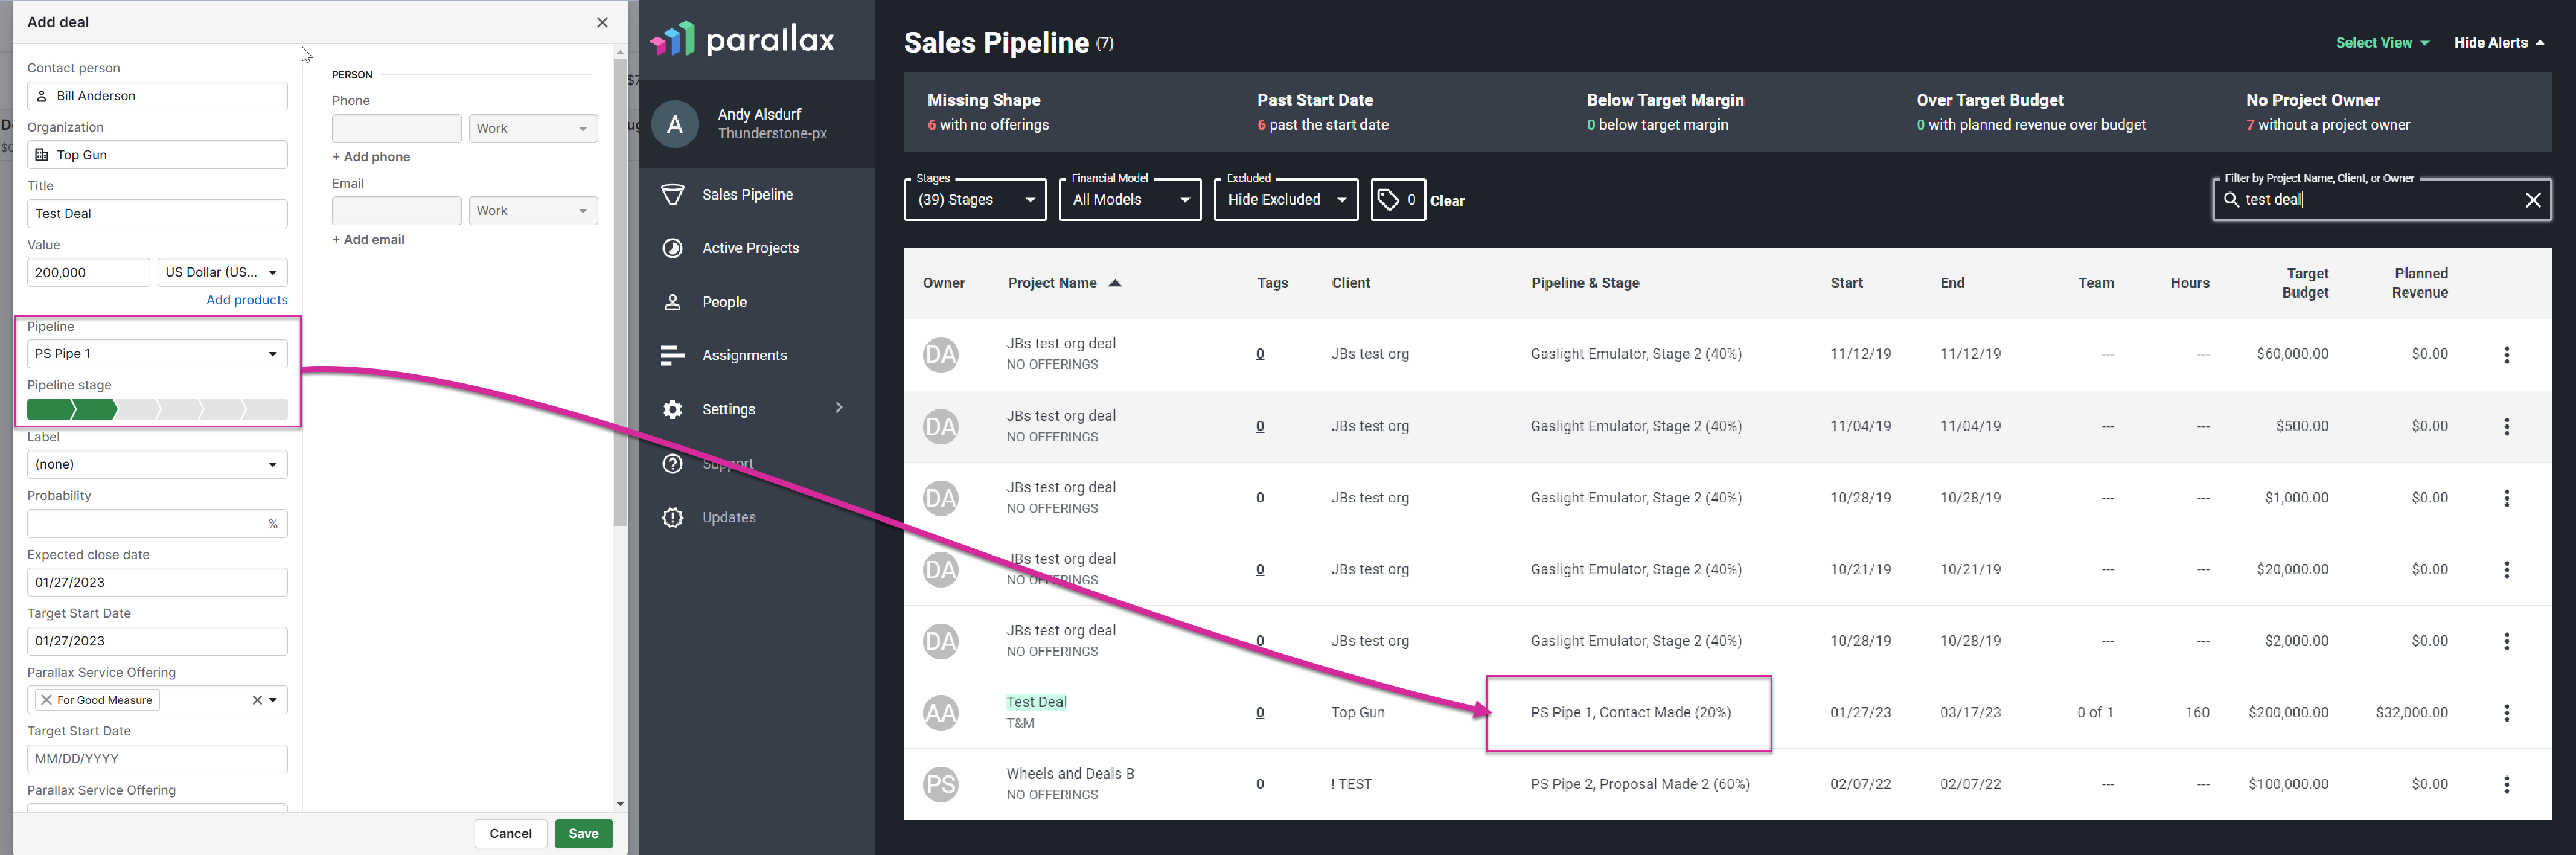Click the Title field containing Test Deal
This screenshot has height=855, width=2576.
tap(157, 214)
